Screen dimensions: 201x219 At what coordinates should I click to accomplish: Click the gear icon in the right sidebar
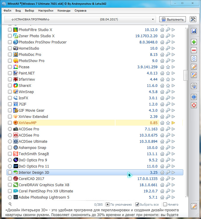pyautogui.click(x=194, y=86)
